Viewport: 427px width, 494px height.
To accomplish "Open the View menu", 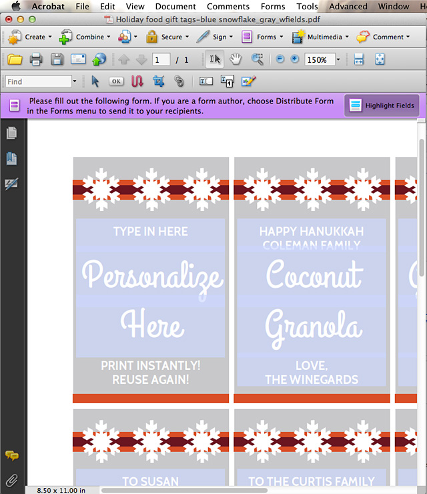I will pyautogui.click(x=135, y=6).
